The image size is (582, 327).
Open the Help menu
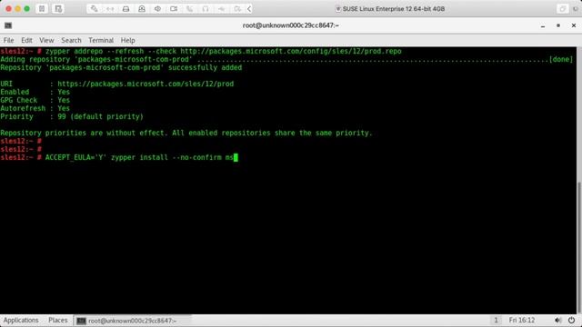pos(127,40)
